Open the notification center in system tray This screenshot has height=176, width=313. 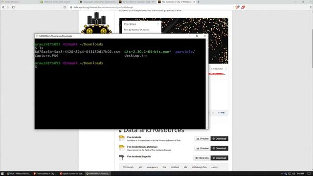[x=309, y=174]
